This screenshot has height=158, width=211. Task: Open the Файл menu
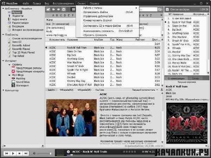pos(26,4)
